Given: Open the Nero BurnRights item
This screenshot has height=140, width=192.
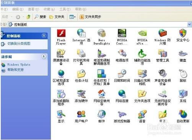Looking at the screenshot, I should coord(102,37).
